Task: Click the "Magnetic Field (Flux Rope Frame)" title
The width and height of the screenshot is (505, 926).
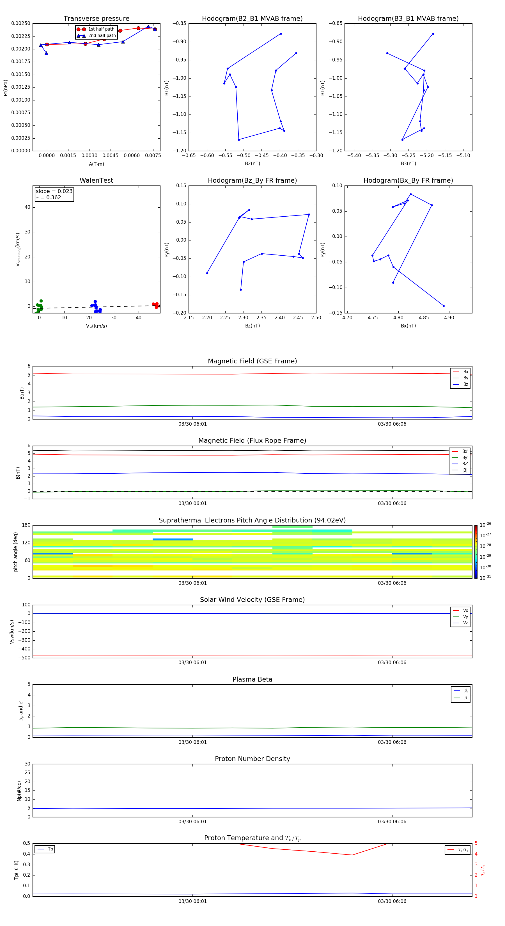Action: (252, 441)
